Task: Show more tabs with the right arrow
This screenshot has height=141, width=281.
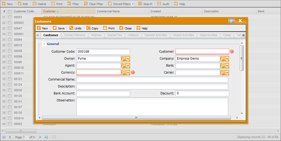Action: coord(243,35)
